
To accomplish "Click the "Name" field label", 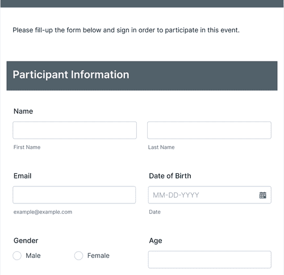I will pos(23,111).
